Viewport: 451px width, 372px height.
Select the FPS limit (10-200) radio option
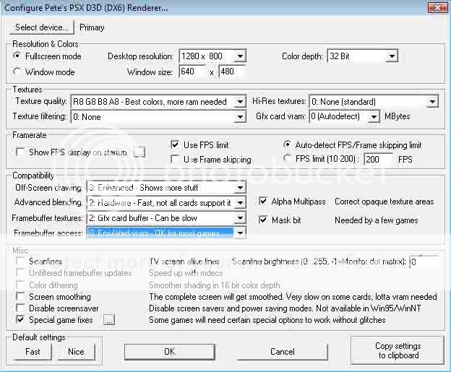click(287, 158)
